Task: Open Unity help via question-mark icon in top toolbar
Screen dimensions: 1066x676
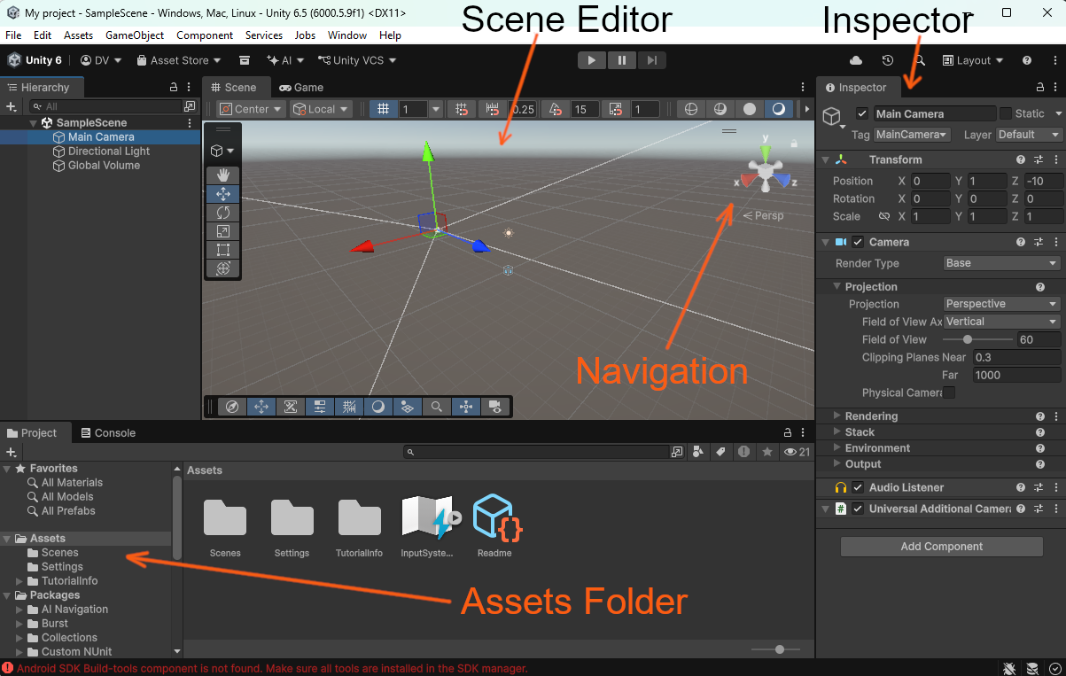Action: [1027, 60]
